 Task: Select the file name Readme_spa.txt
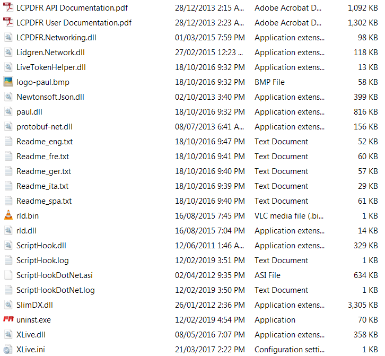pos(44,201)
